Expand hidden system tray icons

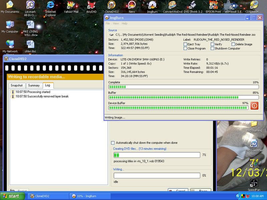pyautogui.click(x=238, y=196)
